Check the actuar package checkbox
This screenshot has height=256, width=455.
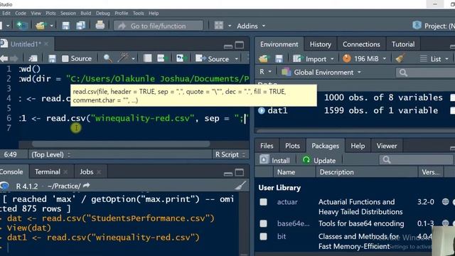coord(264,202)
